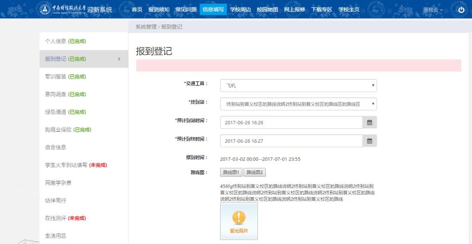Go to 首页 in the top menu
Image resolution: width=472 pixels, height=244 pixels.
pyautogui.click(x=137, y=9)
